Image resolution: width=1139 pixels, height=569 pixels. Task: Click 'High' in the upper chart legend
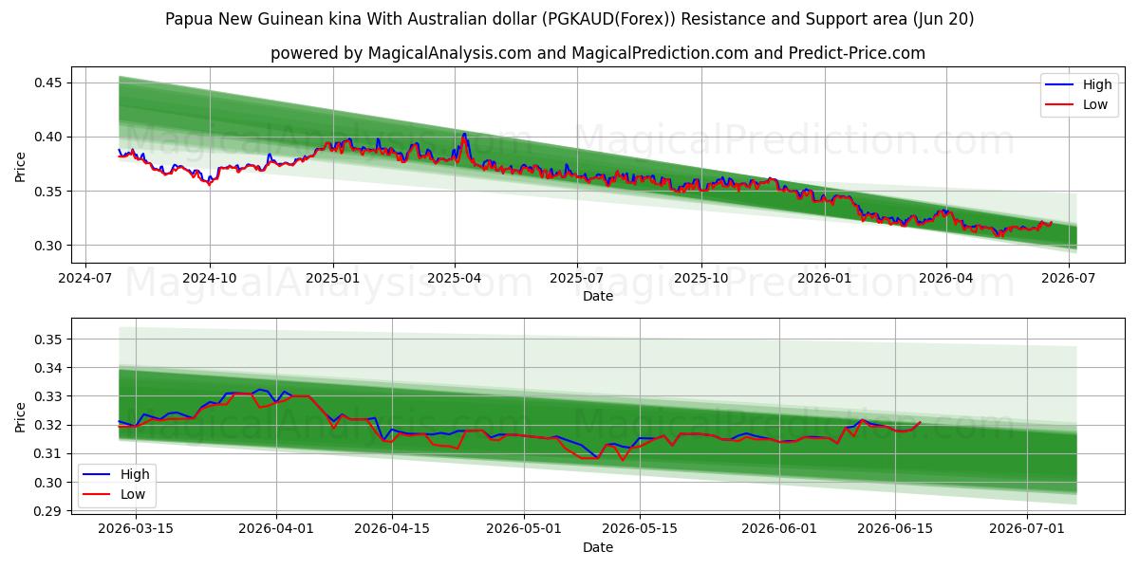coord(1097,84)
